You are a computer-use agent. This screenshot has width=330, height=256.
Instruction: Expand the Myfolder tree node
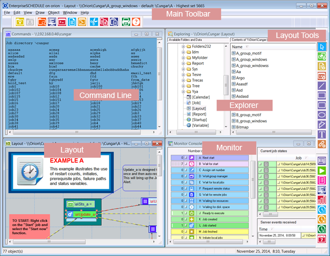point(183,57)
